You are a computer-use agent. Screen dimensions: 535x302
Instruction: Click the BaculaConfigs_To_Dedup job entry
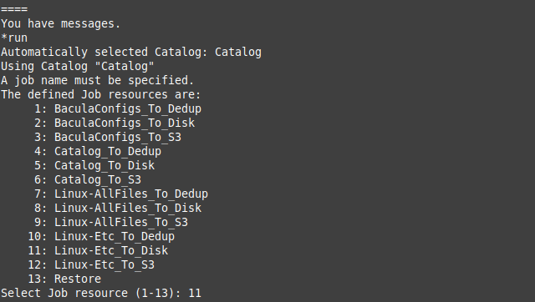pyautogui.click(x=118, y=109)
